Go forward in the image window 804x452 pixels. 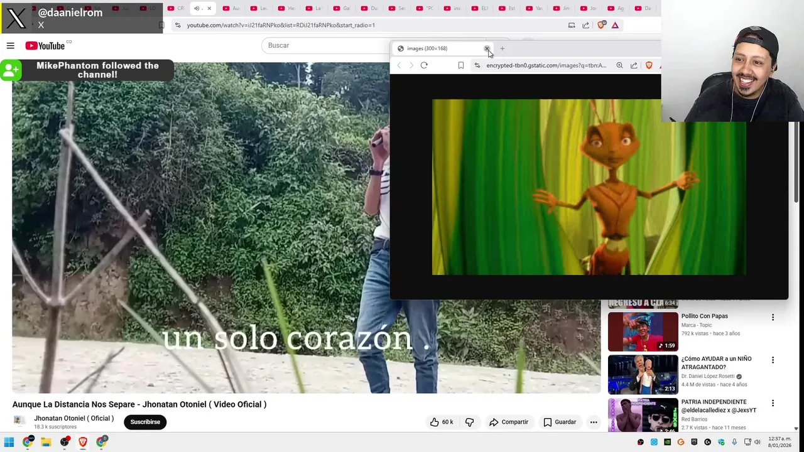pos(411,65)
